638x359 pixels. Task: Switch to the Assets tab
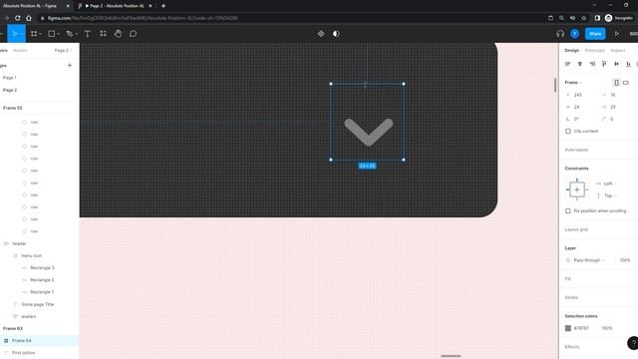click(x=20, y=51)
